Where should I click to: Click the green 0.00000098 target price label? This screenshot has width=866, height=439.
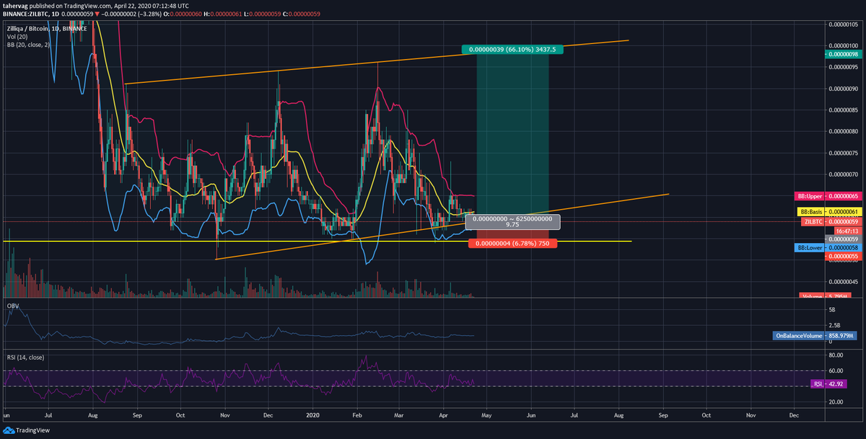[x=842, y=54]
